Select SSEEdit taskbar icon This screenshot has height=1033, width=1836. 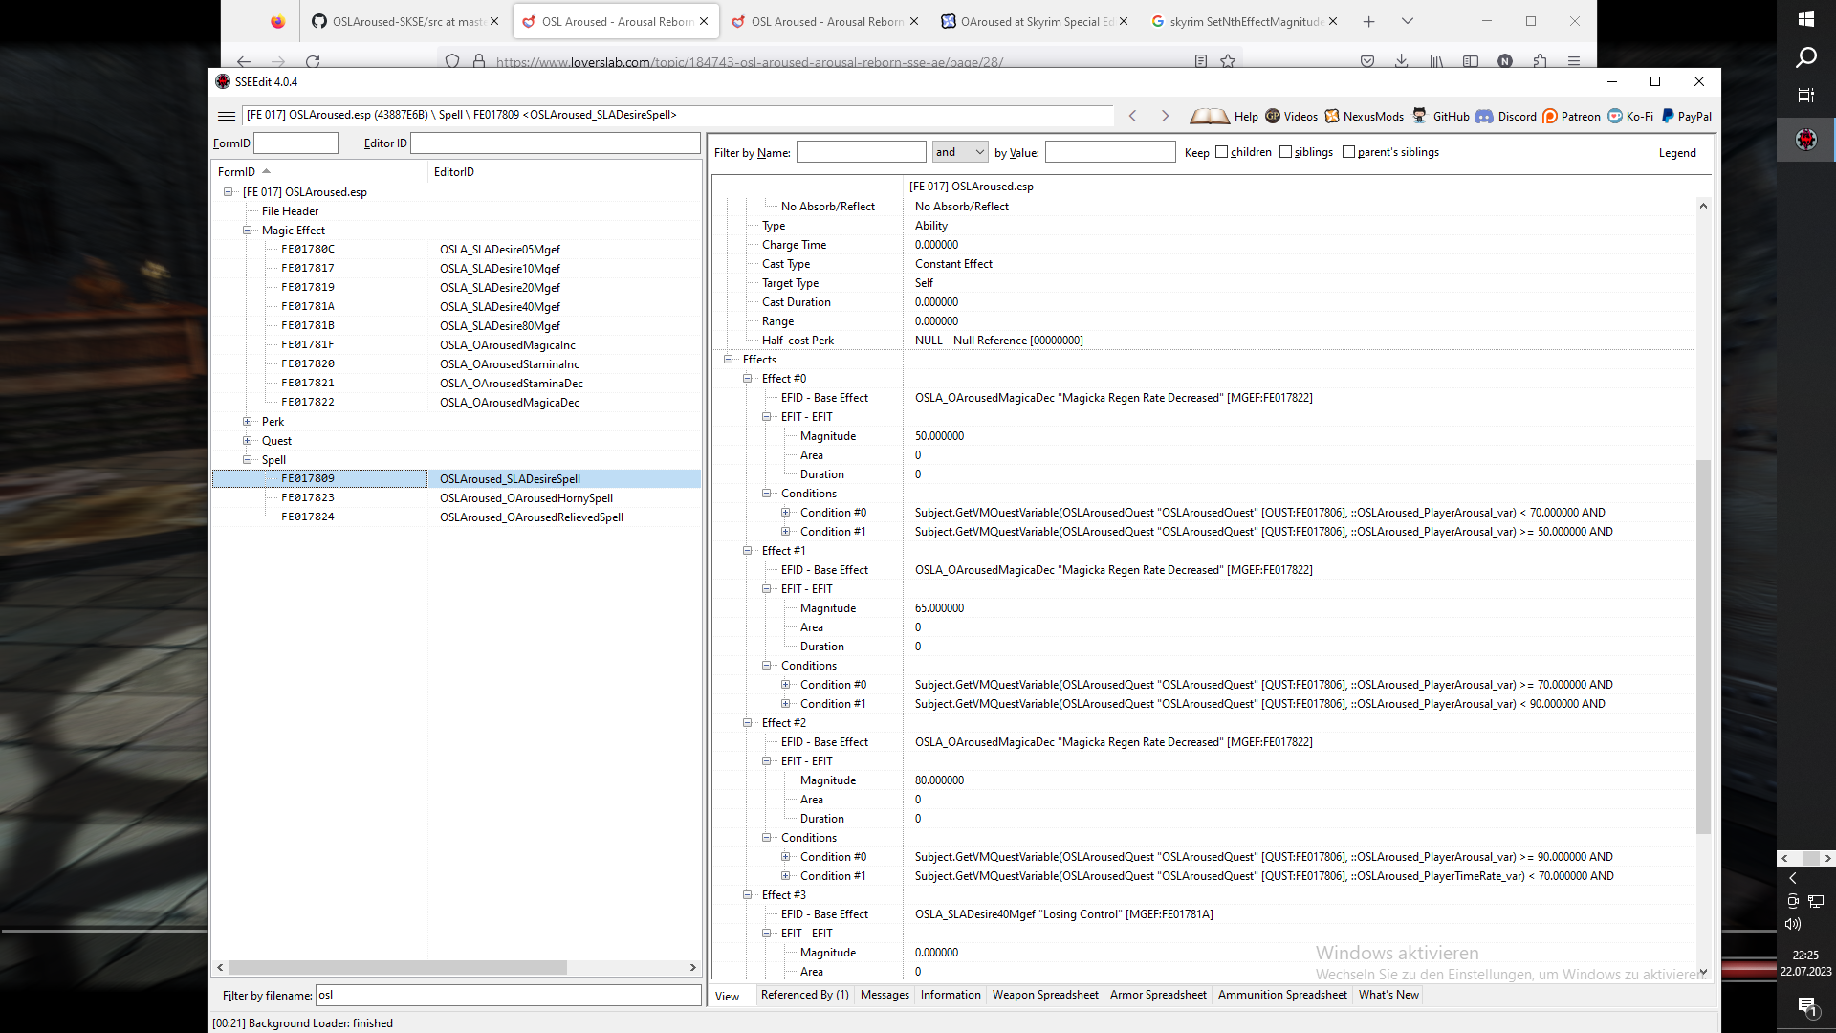[x=1805, y=139]
